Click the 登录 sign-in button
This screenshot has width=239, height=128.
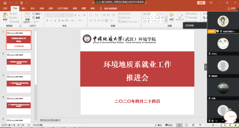coord(201,3)
